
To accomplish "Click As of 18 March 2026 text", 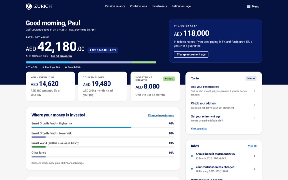I will tap(37, 56).
